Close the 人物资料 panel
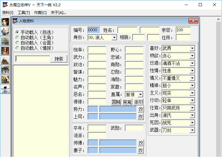The image size is (222, 163). (x=193, y=21)
